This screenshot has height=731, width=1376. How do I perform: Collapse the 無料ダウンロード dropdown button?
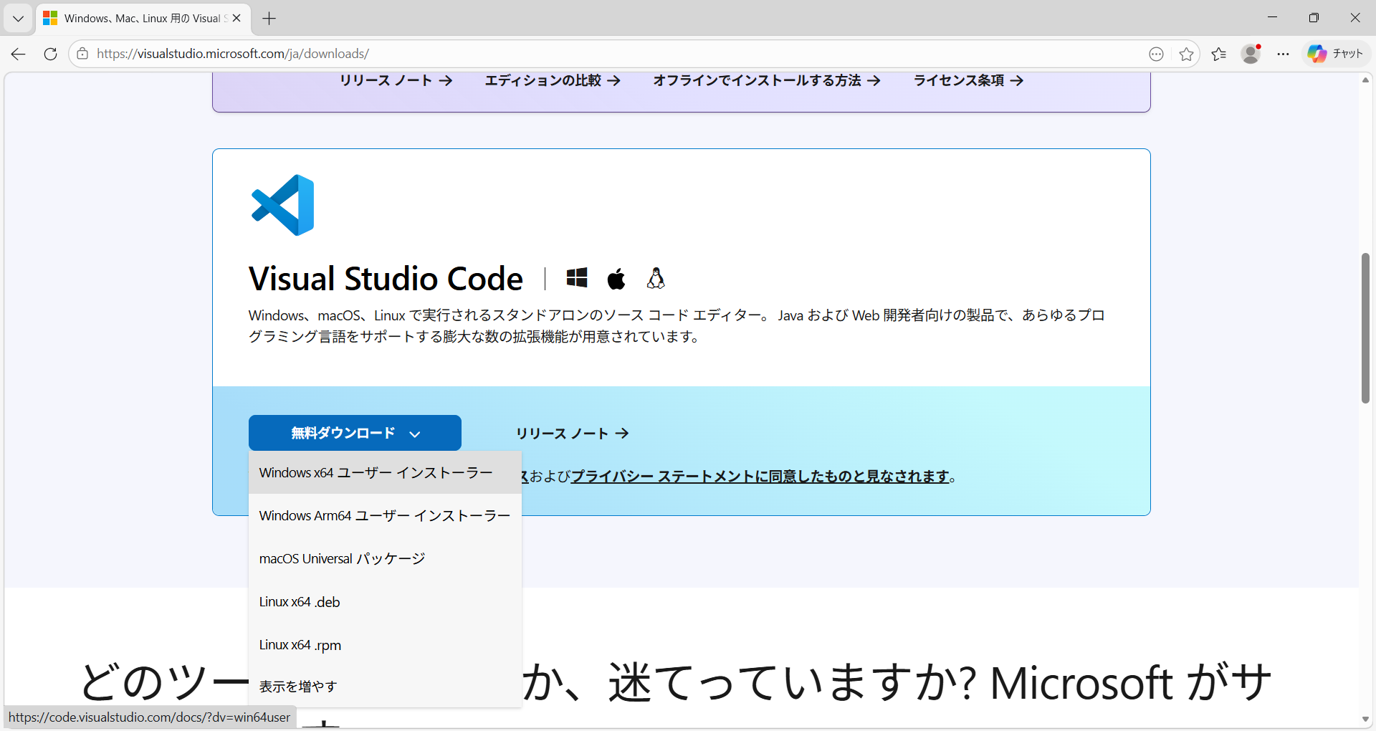tap(355, 433)
